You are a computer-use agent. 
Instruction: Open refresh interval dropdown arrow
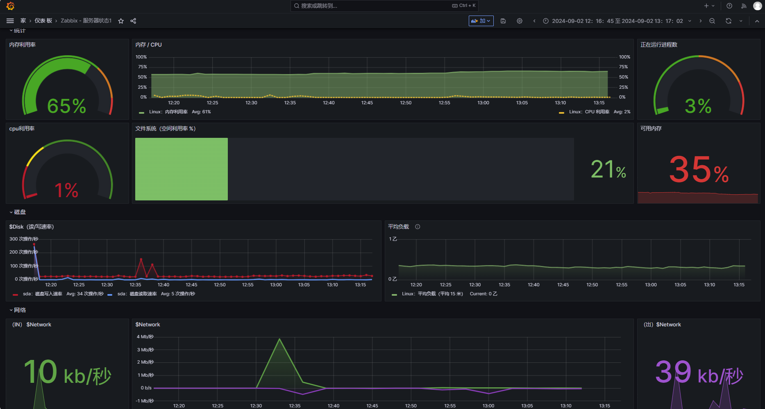point(741,21)
